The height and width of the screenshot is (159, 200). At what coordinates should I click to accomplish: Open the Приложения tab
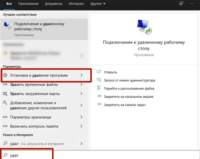28,4
